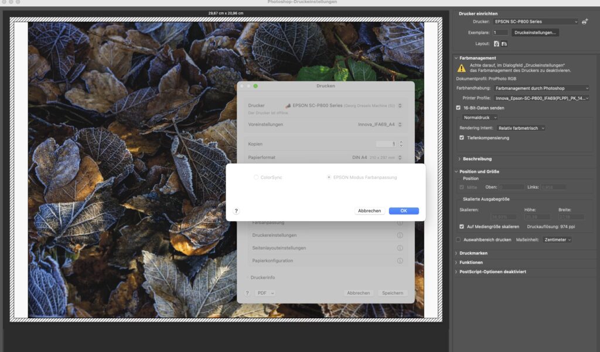Viewport: 600px width, 352px height.
Task: Enable Auswahlbereich drucken checkbox
Action: (459, 239)
